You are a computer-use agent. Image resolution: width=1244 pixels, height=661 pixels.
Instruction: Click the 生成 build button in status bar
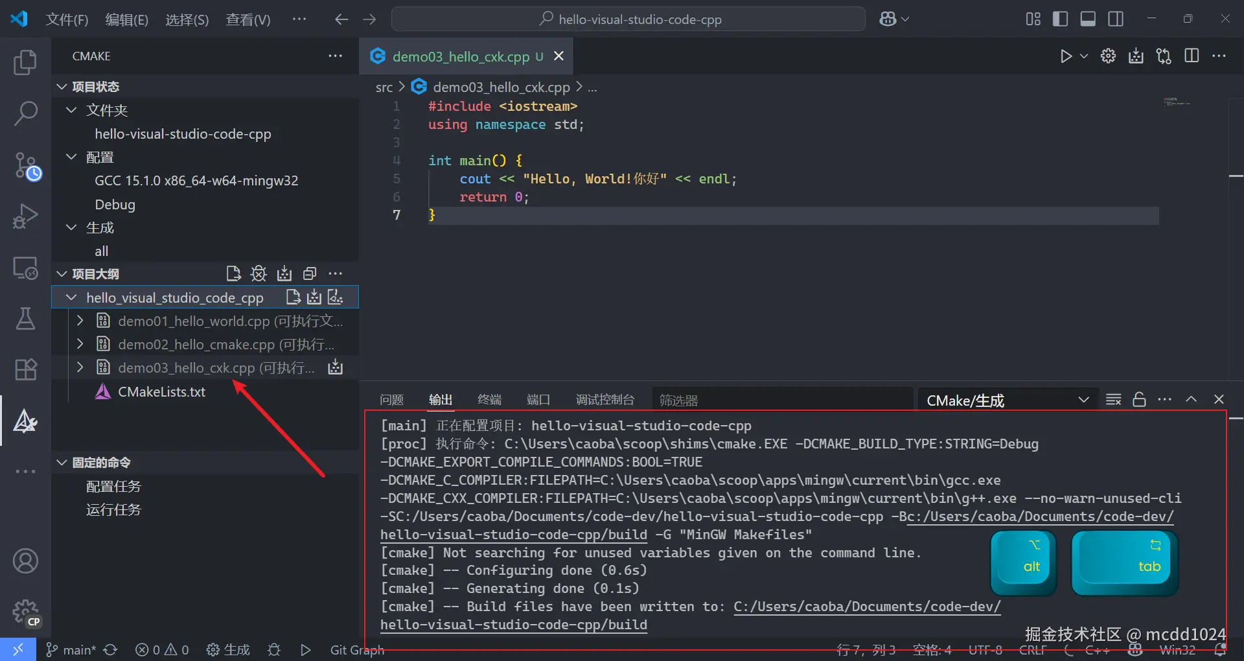coord(228,650)
